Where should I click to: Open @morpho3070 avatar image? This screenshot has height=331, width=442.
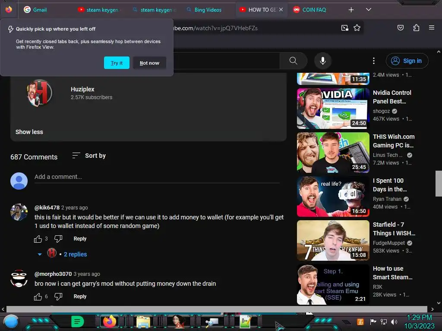click(19, 278)
